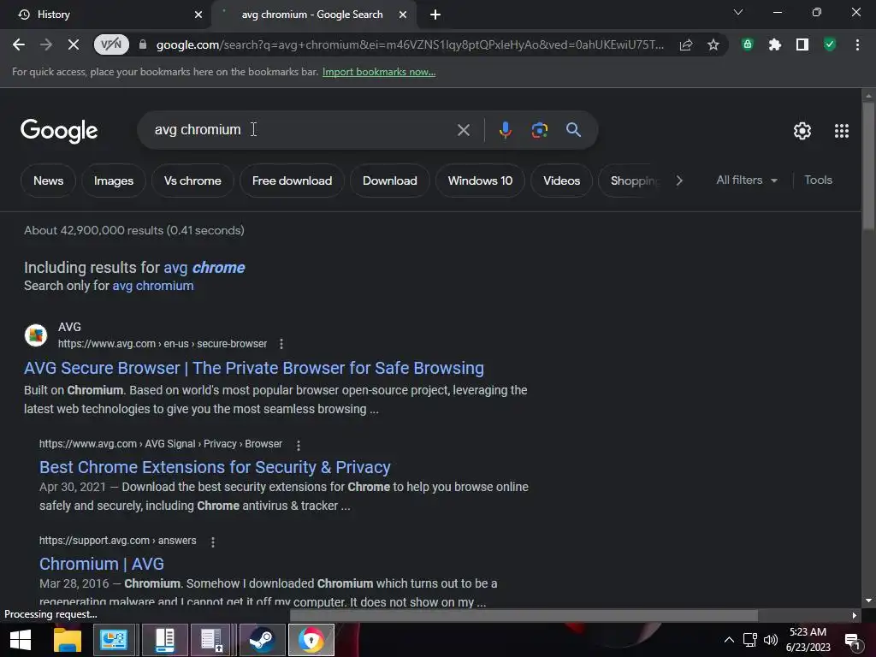
Task: Select the Shopping filter chip
Action: tap(632, 181)
